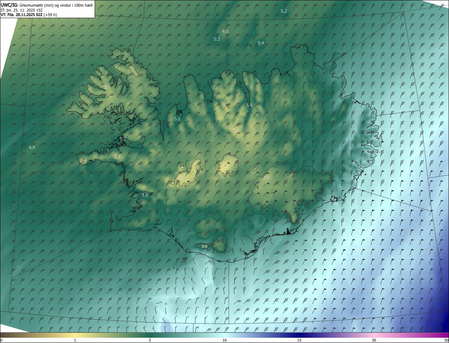Click the 2.6 value label on Vatnajökull glacier

(266, 178)
